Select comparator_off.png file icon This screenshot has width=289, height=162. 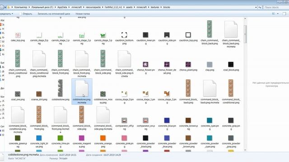point(124,121)
